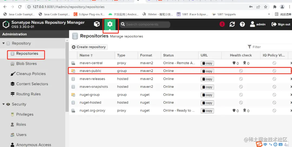Screen dimensions: 292x147
Task: Sort by the Format column header
Action: click(x=149, y=55)
